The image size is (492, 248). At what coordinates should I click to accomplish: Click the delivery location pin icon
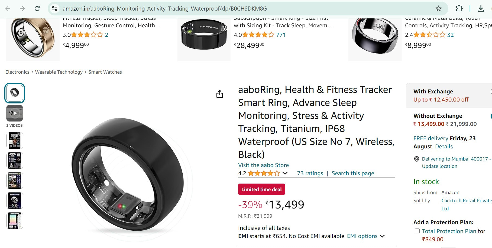[417, 159]
